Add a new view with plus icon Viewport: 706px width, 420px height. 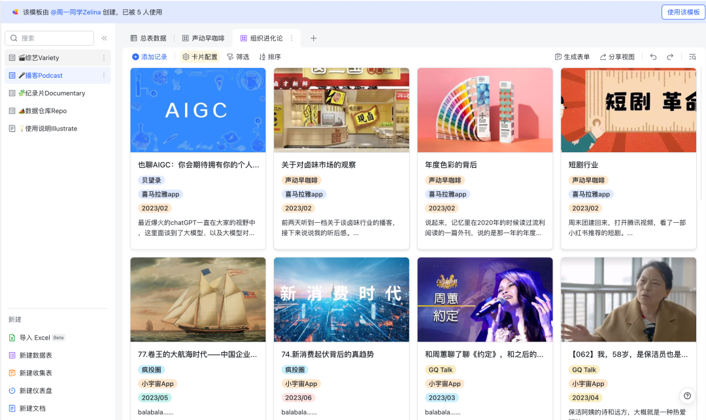(x=313, y=39)
